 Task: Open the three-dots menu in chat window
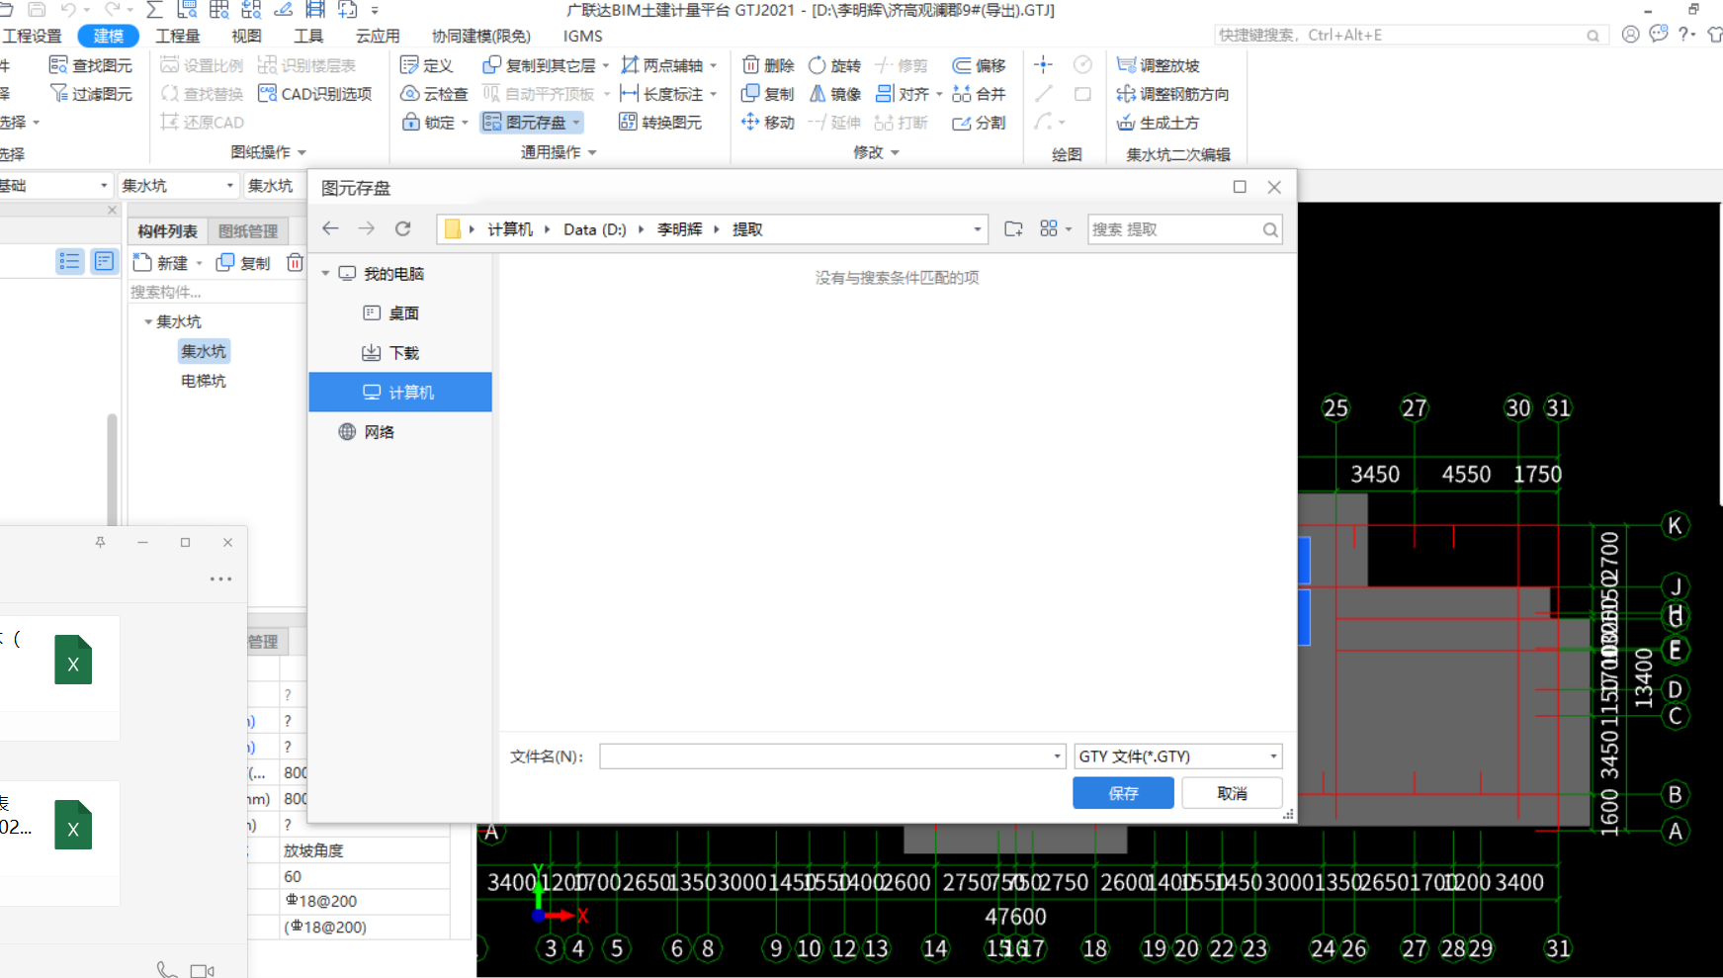point(220,579)
